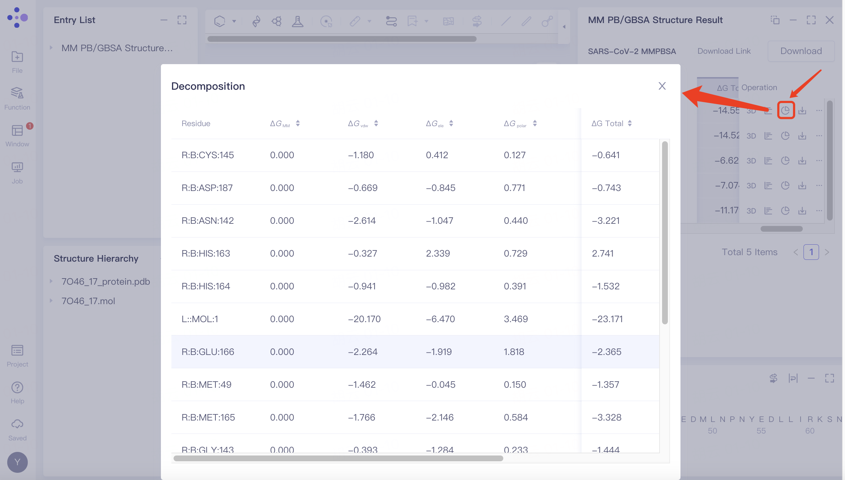Close the Decomposition dialog
Screen dimensions: 845x480
pos(662,86)
